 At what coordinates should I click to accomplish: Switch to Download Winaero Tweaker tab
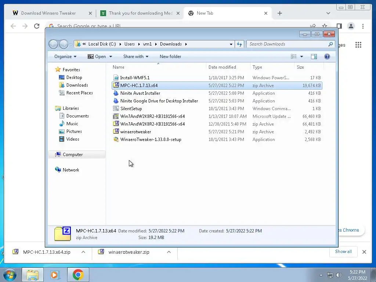48,13
